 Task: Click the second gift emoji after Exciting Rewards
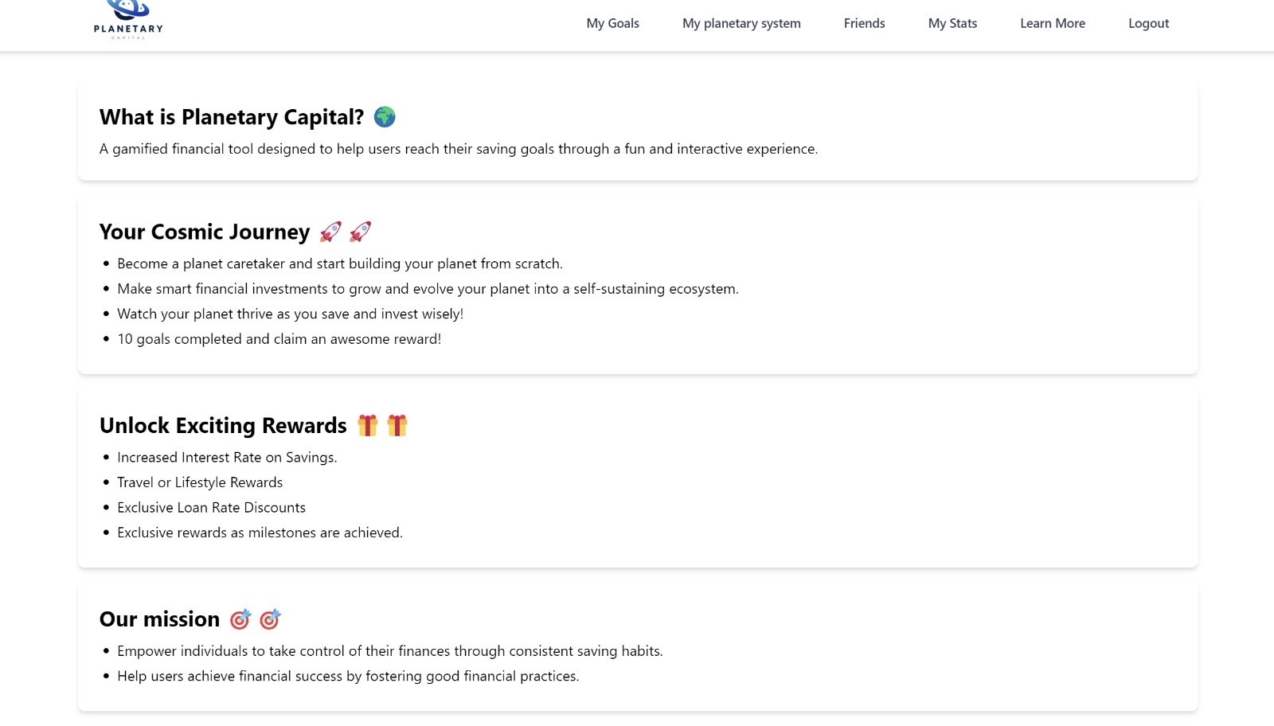[x=397, y=425]
